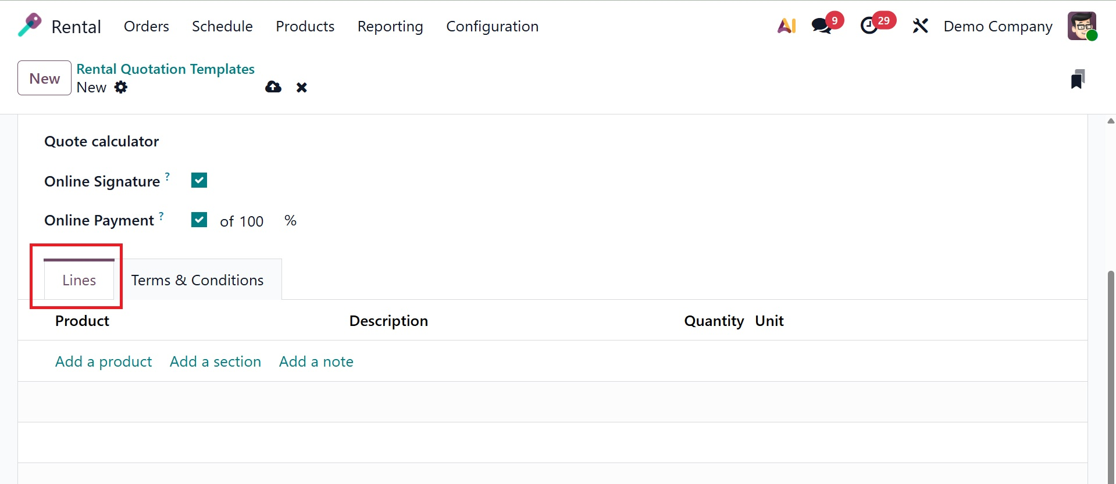Open the Configuration menu

coord(492,27)
